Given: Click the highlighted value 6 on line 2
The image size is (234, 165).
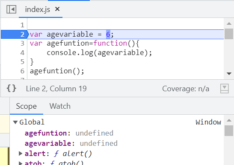Looking at the screenshot, I should 108,35.
